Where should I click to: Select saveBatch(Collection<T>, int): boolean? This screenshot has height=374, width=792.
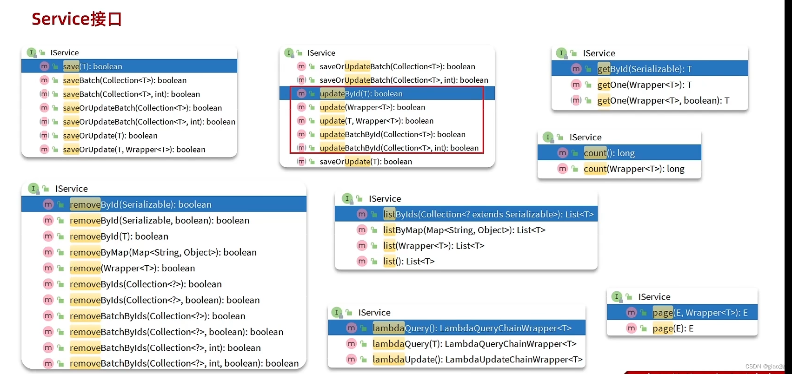[132, 94]
